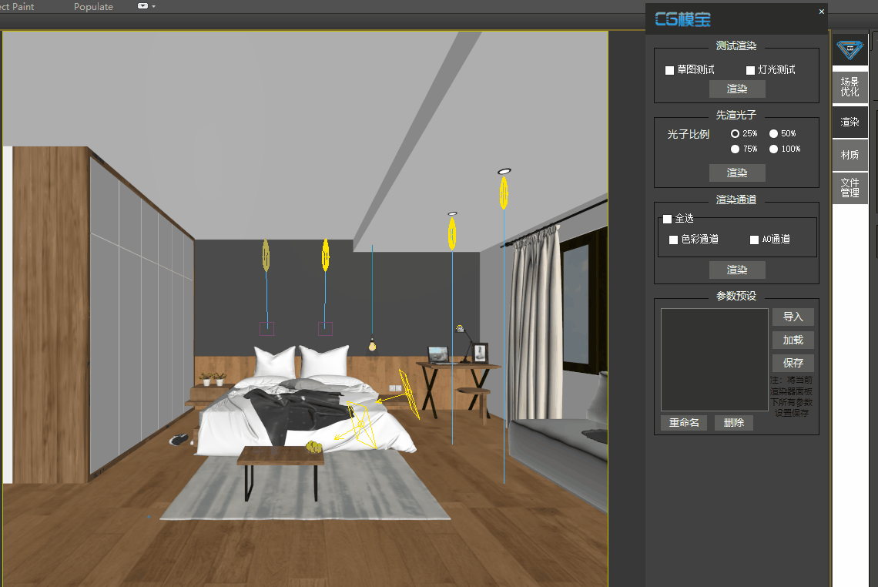Click the 删除 button
878x587 pixels.
click(733, 422)
